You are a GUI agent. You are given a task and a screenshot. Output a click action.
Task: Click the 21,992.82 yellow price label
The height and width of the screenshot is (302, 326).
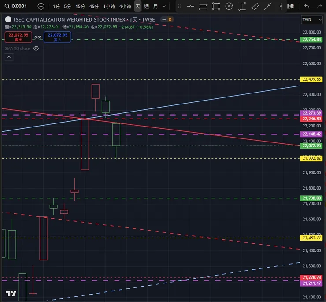point(311,158)
